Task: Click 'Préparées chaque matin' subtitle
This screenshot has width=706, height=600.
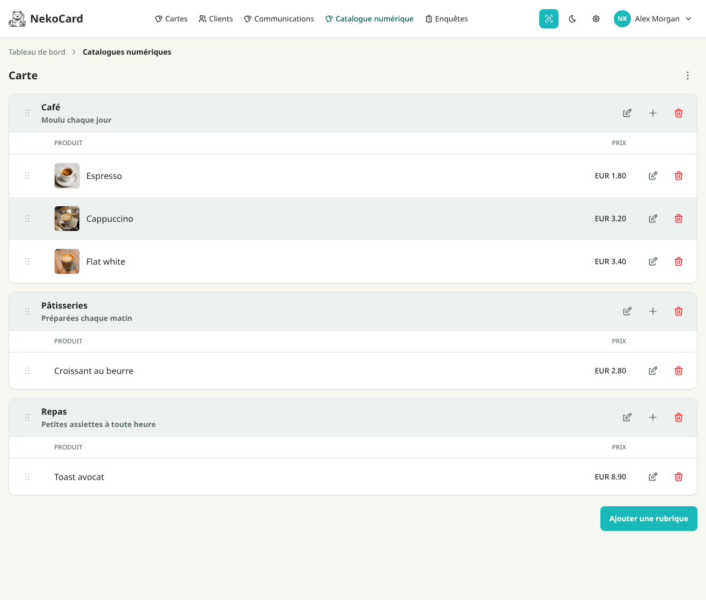Action: point(87,318)
